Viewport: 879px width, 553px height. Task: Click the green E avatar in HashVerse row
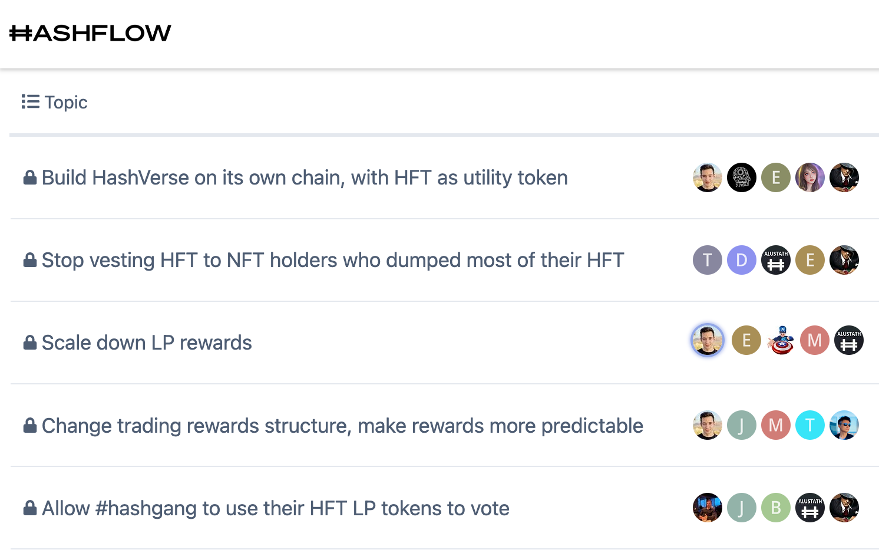click(x=776, y=177)
